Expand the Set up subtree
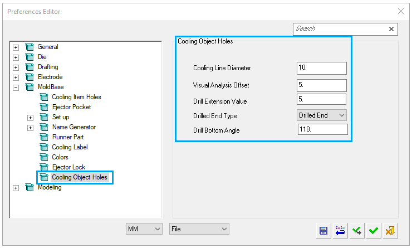Viewport: 412px width, 248px height. click(30, 118)
